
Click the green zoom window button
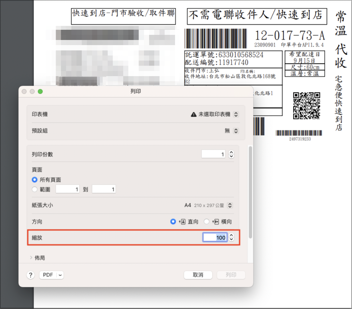pos(40,91)
